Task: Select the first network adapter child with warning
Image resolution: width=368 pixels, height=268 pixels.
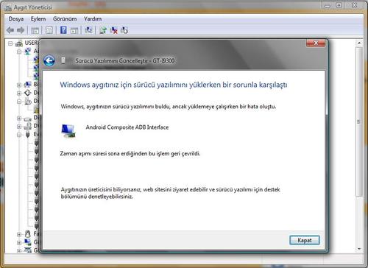Action: pyautogui.click(x=36, y=59)
